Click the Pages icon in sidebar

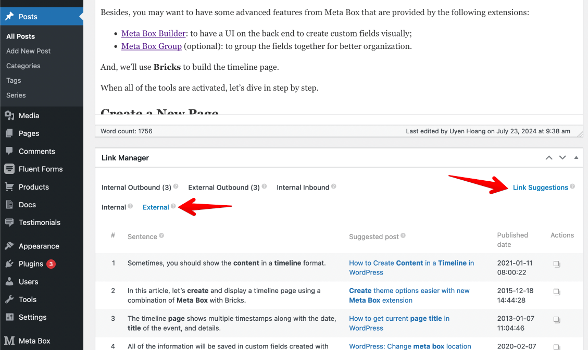click(x=9, y=133)
